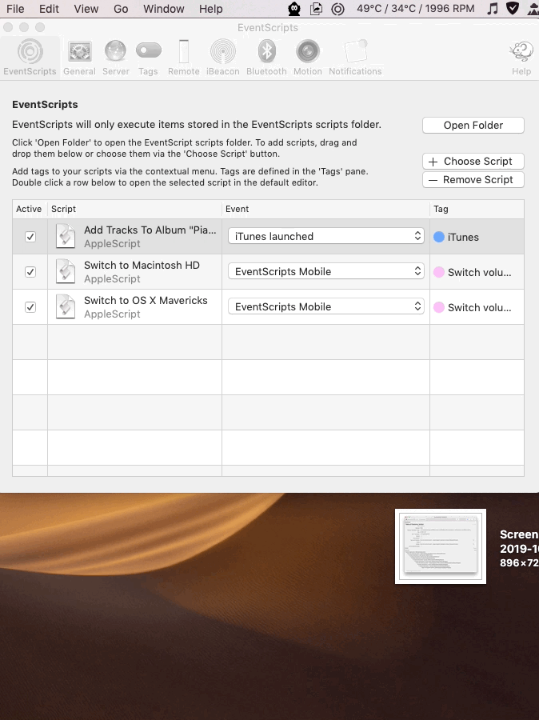
Task: Open the music note menu bar icon
Action: click(x=492, y=9)
